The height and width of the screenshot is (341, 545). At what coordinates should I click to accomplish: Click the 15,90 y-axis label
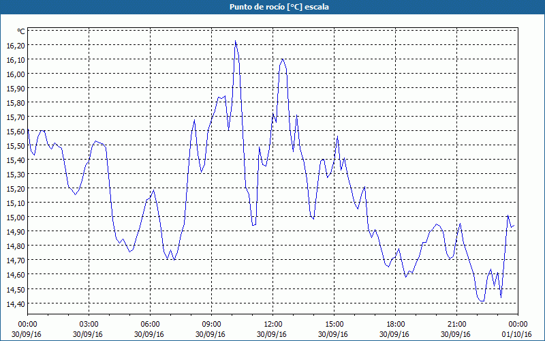pos(16,89)
